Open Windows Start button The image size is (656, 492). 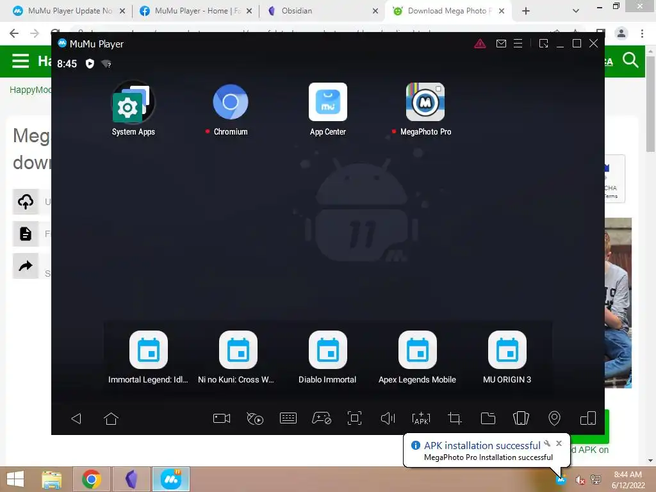point(15,479)
